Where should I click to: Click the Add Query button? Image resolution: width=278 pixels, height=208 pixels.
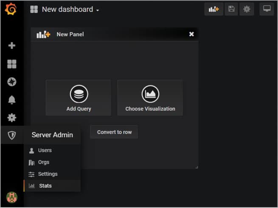79,98
